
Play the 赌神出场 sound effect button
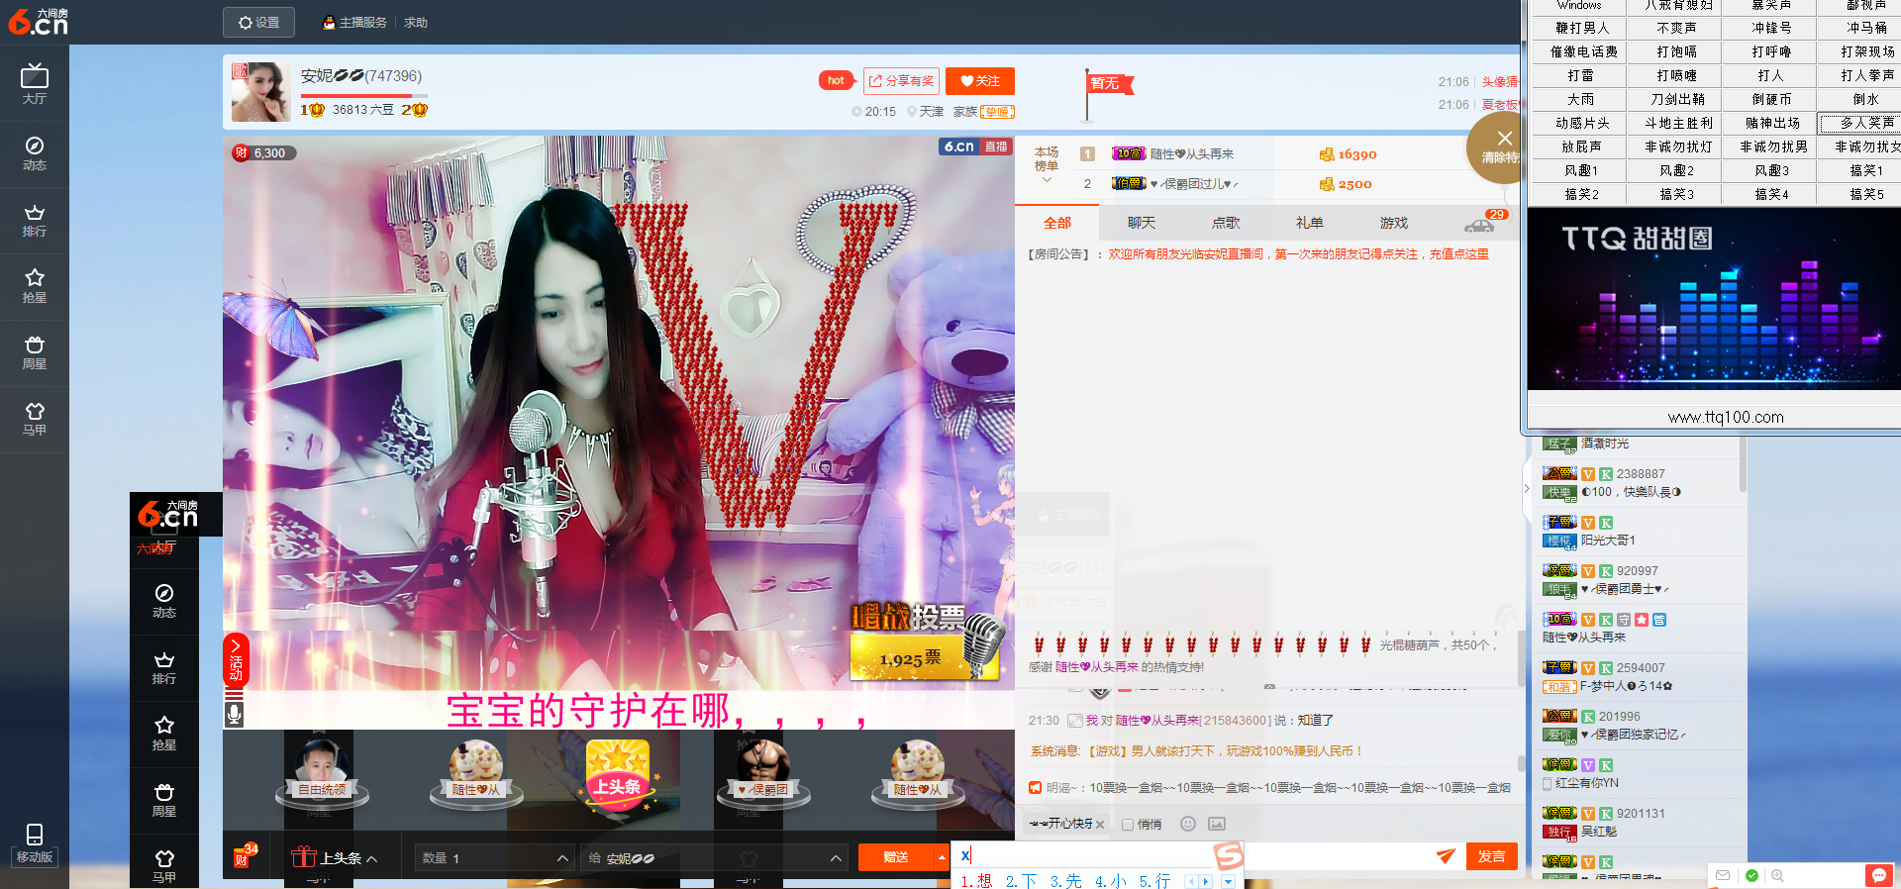coord(1772,123)
